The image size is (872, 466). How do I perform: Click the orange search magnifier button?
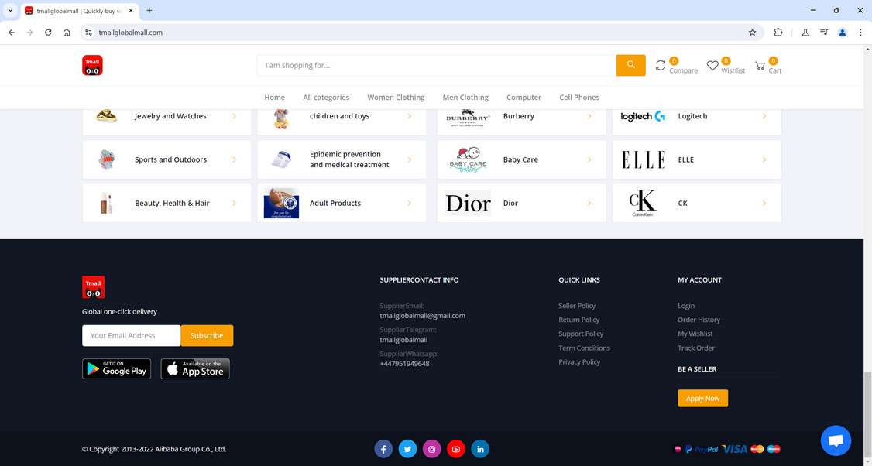630,65
